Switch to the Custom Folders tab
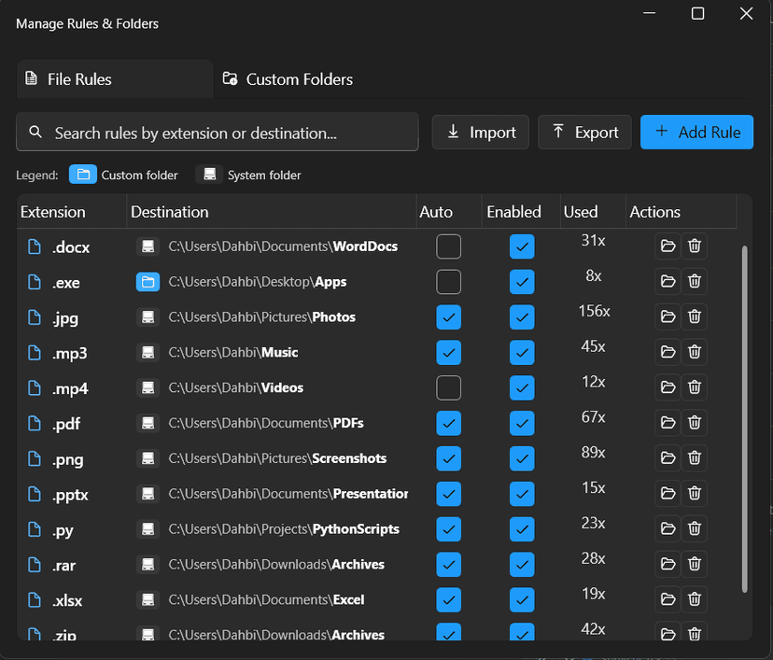 [x=287, y=79]
